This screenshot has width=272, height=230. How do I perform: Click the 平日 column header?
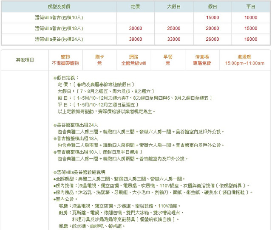(251, 7)
